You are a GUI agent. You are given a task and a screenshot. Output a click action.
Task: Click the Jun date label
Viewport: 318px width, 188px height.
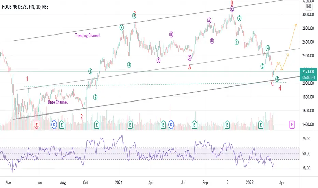(39, 183)
